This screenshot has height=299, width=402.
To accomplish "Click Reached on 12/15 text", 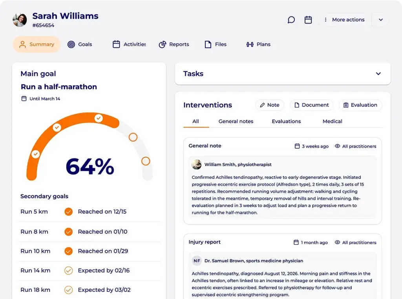I will coord(102,211).
